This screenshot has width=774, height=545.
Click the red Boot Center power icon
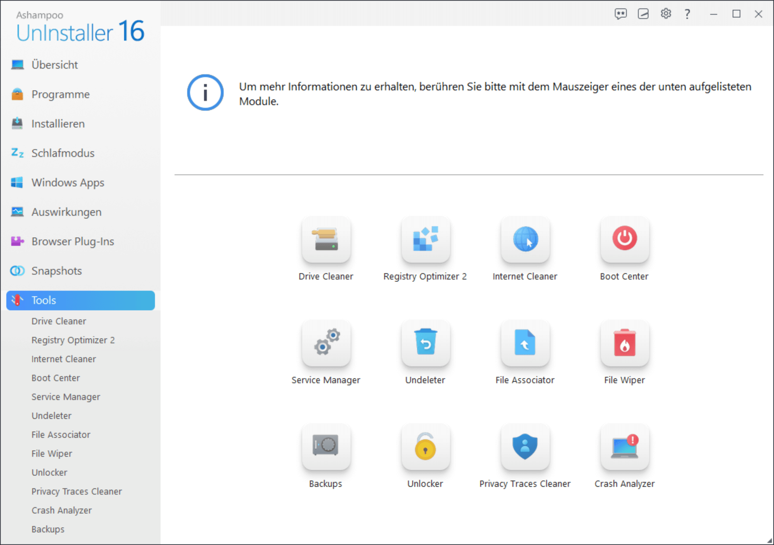(x=624, y=239)
